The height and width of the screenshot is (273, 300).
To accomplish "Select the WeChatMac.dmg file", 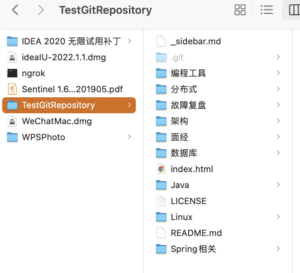I will click(57, 121).
